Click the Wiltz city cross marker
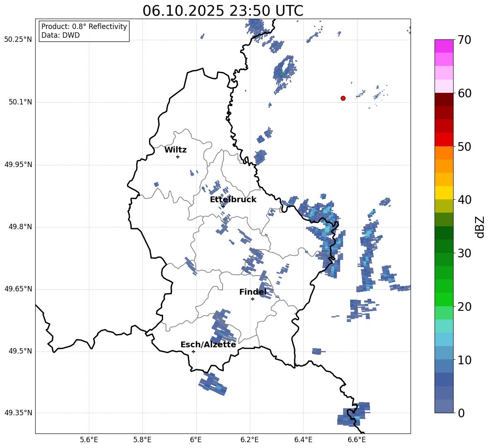This screenshot has height=448, width=490. (178, 157)
